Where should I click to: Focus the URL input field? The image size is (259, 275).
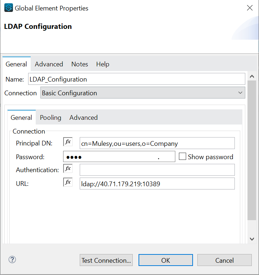[157, 184]
